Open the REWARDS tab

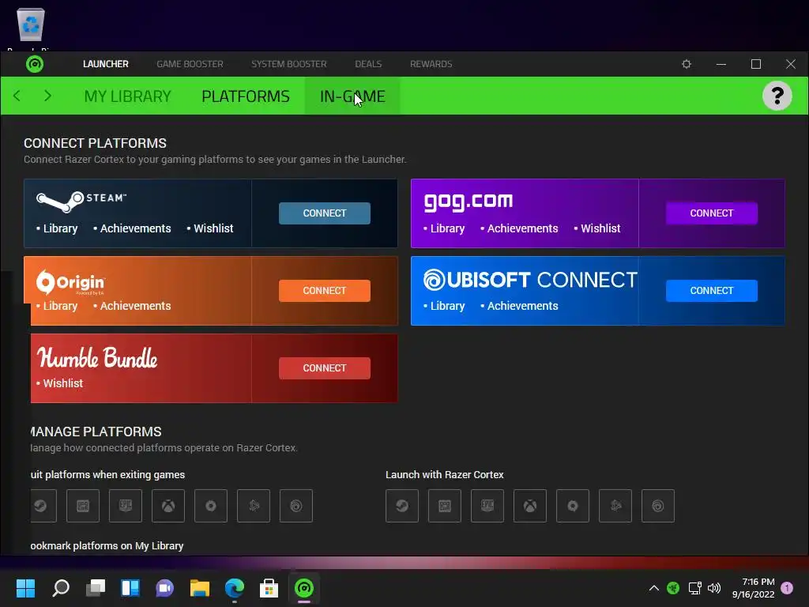coord(431,64)
